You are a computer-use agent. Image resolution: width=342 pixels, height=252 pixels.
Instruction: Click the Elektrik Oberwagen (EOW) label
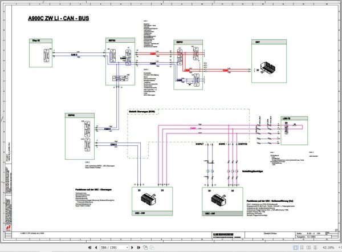[x=142, y=112]
